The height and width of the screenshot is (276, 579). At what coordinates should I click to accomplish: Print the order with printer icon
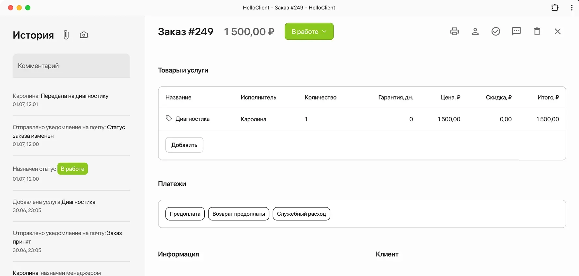click(x=454, y=31)
